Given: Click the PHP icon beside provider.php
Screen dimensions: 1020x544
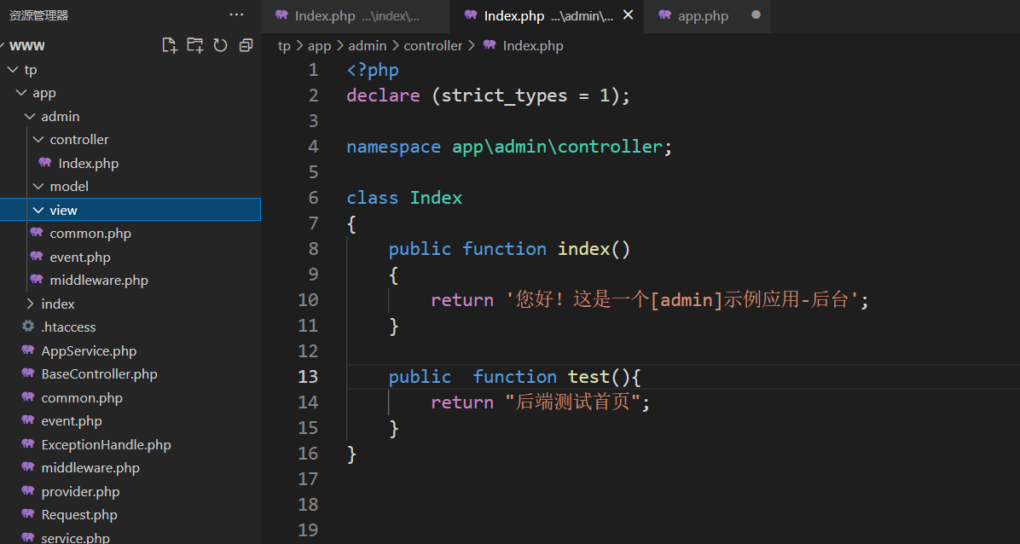Looking at the screenshot, I should point(28,490).
